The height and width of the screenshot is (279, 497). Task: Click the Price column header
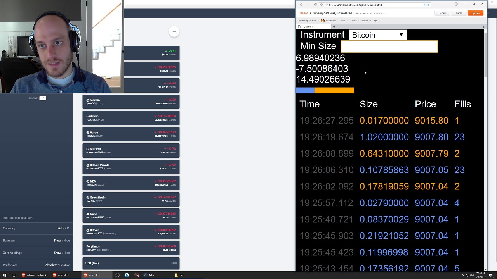(425, 104)
